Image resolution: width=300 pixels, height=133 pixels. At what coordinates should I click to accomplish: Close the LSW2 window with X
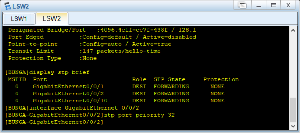[288, 5]
